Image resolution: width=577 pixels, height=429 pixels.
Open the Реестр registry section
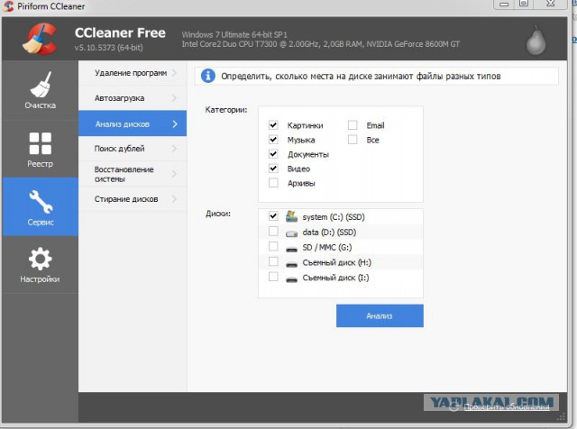40,149
